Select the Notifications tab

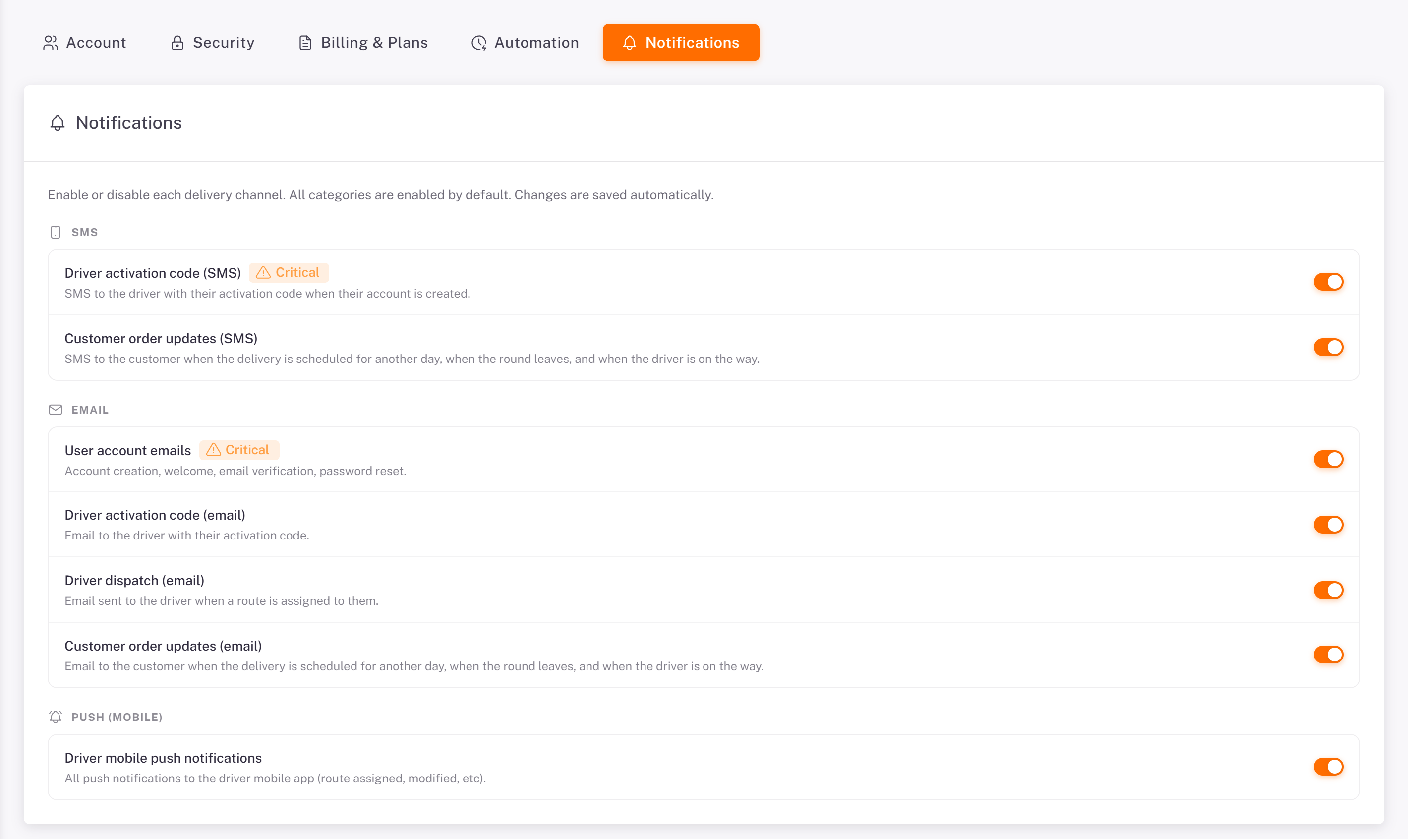[x=681, y=43]
